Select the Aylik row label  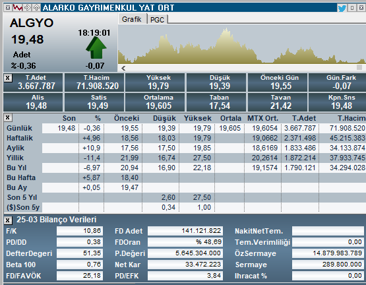coord(15,148)
